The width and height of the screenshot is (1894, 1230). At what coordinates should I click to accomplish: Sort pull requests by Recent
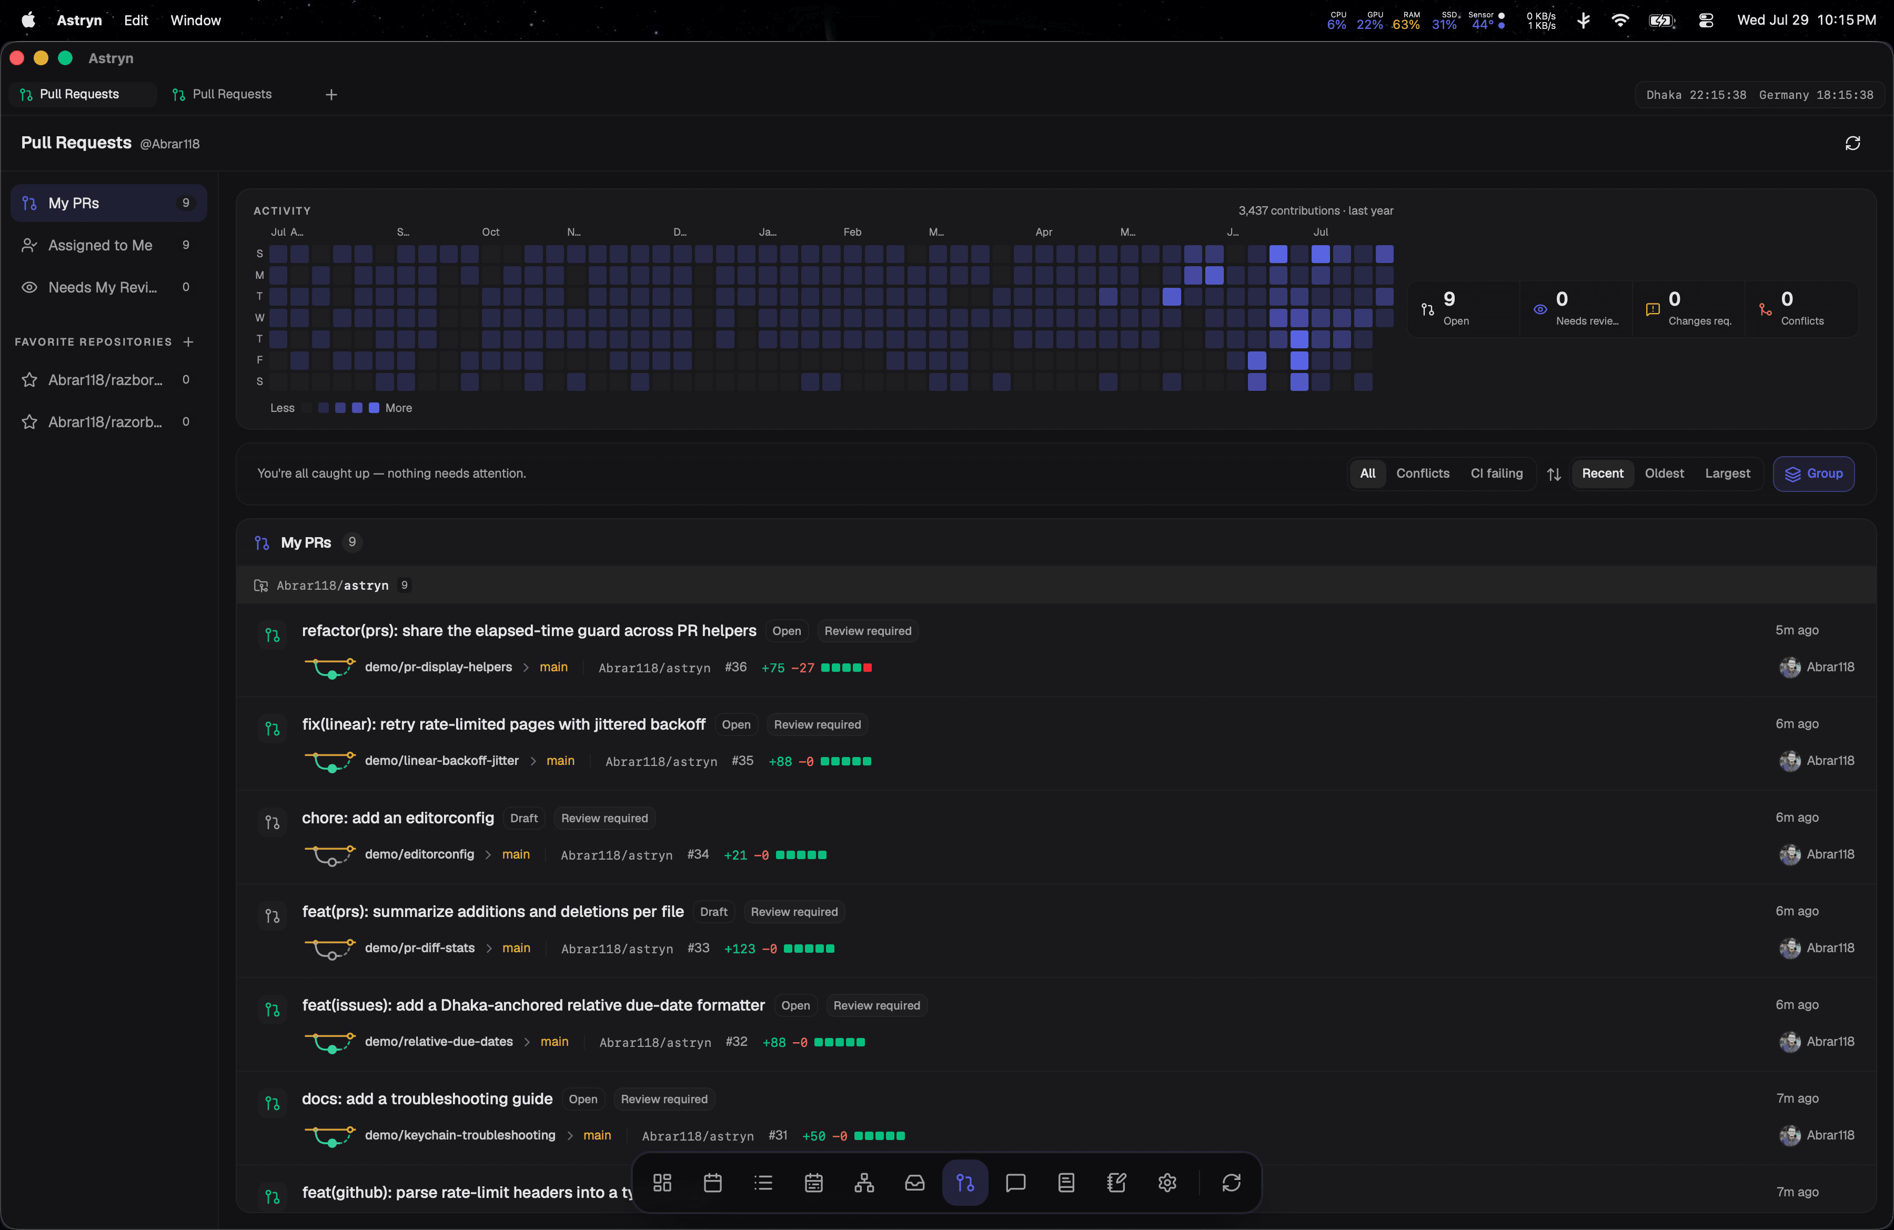[1603, 474]
